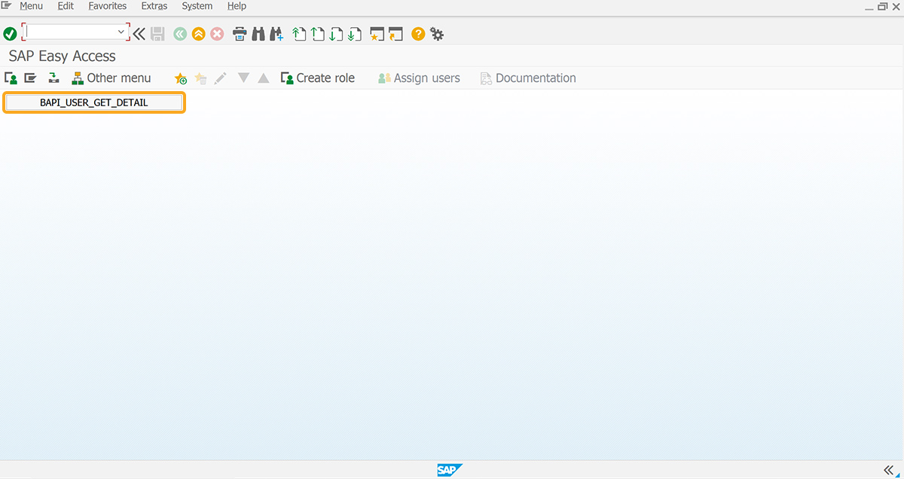Viewport: 904px width, 479px height.
Task: Click the Move Favorites Down triangle
Action: (x=243, y=78)
